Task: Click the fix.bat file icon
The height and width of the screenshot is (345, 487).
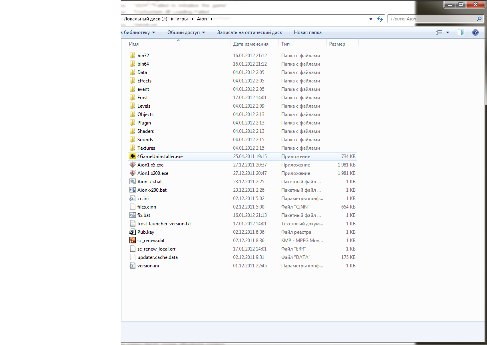Action: (x=133, y=215)
